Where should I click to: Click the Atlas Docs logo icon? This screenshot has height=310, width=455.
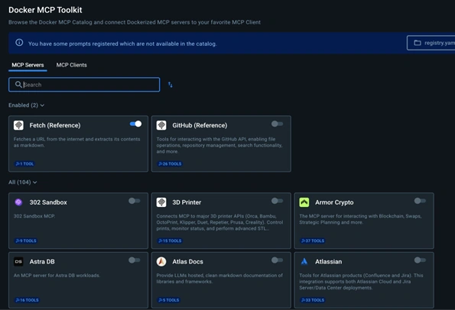tap(161, 261)
